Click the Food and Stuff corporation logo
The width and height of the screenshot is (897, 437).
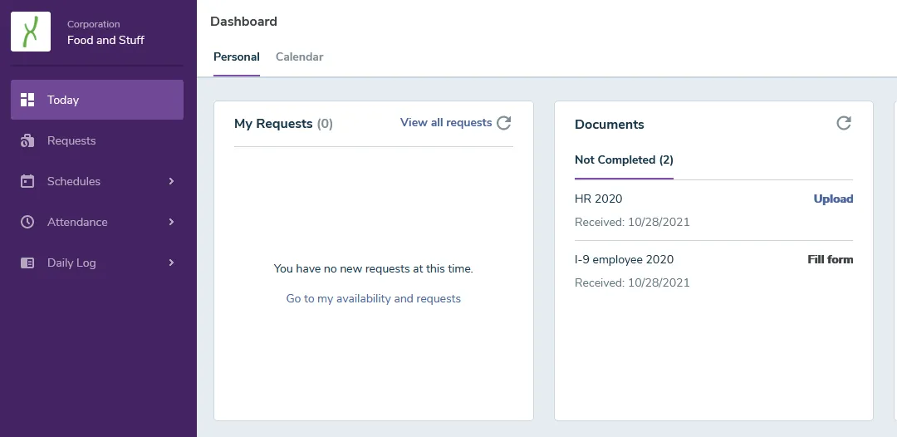coord(31,32)
